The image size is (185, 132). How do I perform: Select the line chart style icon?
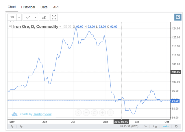click(x=28, y=17)
